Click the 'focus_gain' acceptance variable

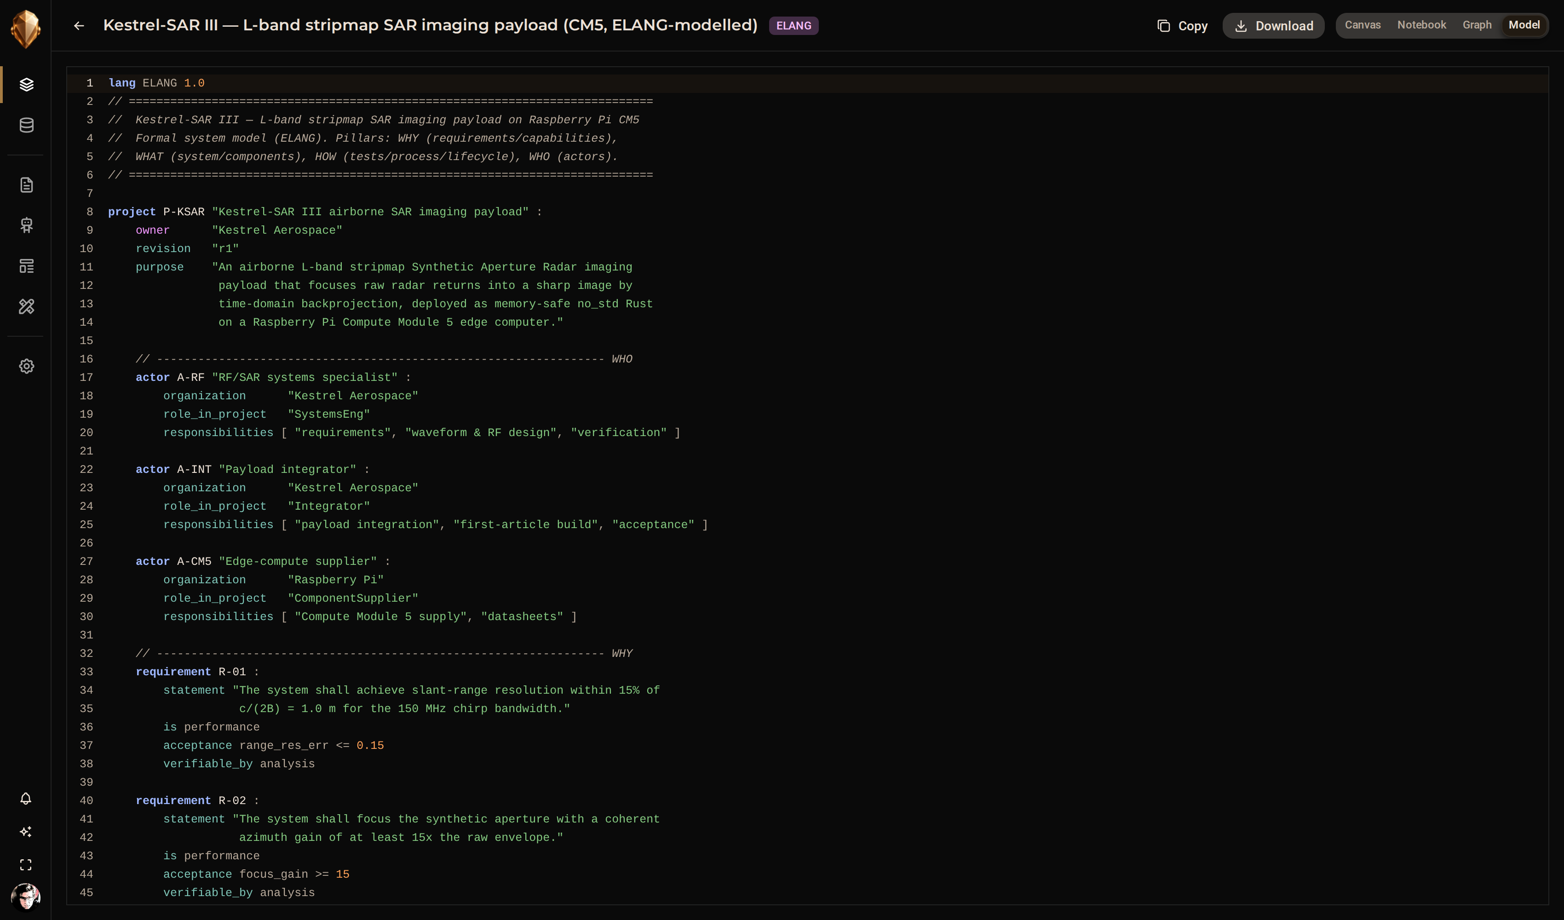274,874
